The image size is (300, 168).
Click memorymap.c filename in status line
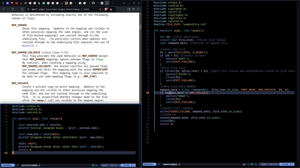(x=171, y=165)
